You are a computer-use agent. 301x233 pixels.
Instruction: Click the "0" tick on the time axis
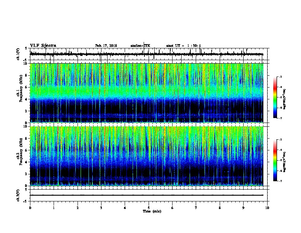click(30, 208)
